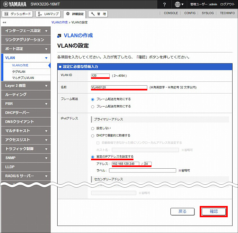Open DHCPサーバー in the sidebar
This screenshot has height=233, width=238.
click(26, 113)
